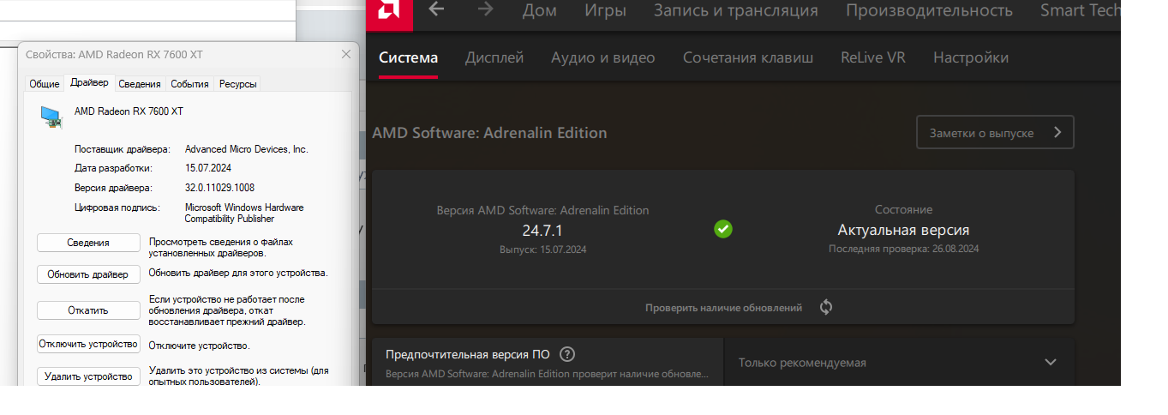Open the Ресурсы tab in properties dialog

click(237, 84)
